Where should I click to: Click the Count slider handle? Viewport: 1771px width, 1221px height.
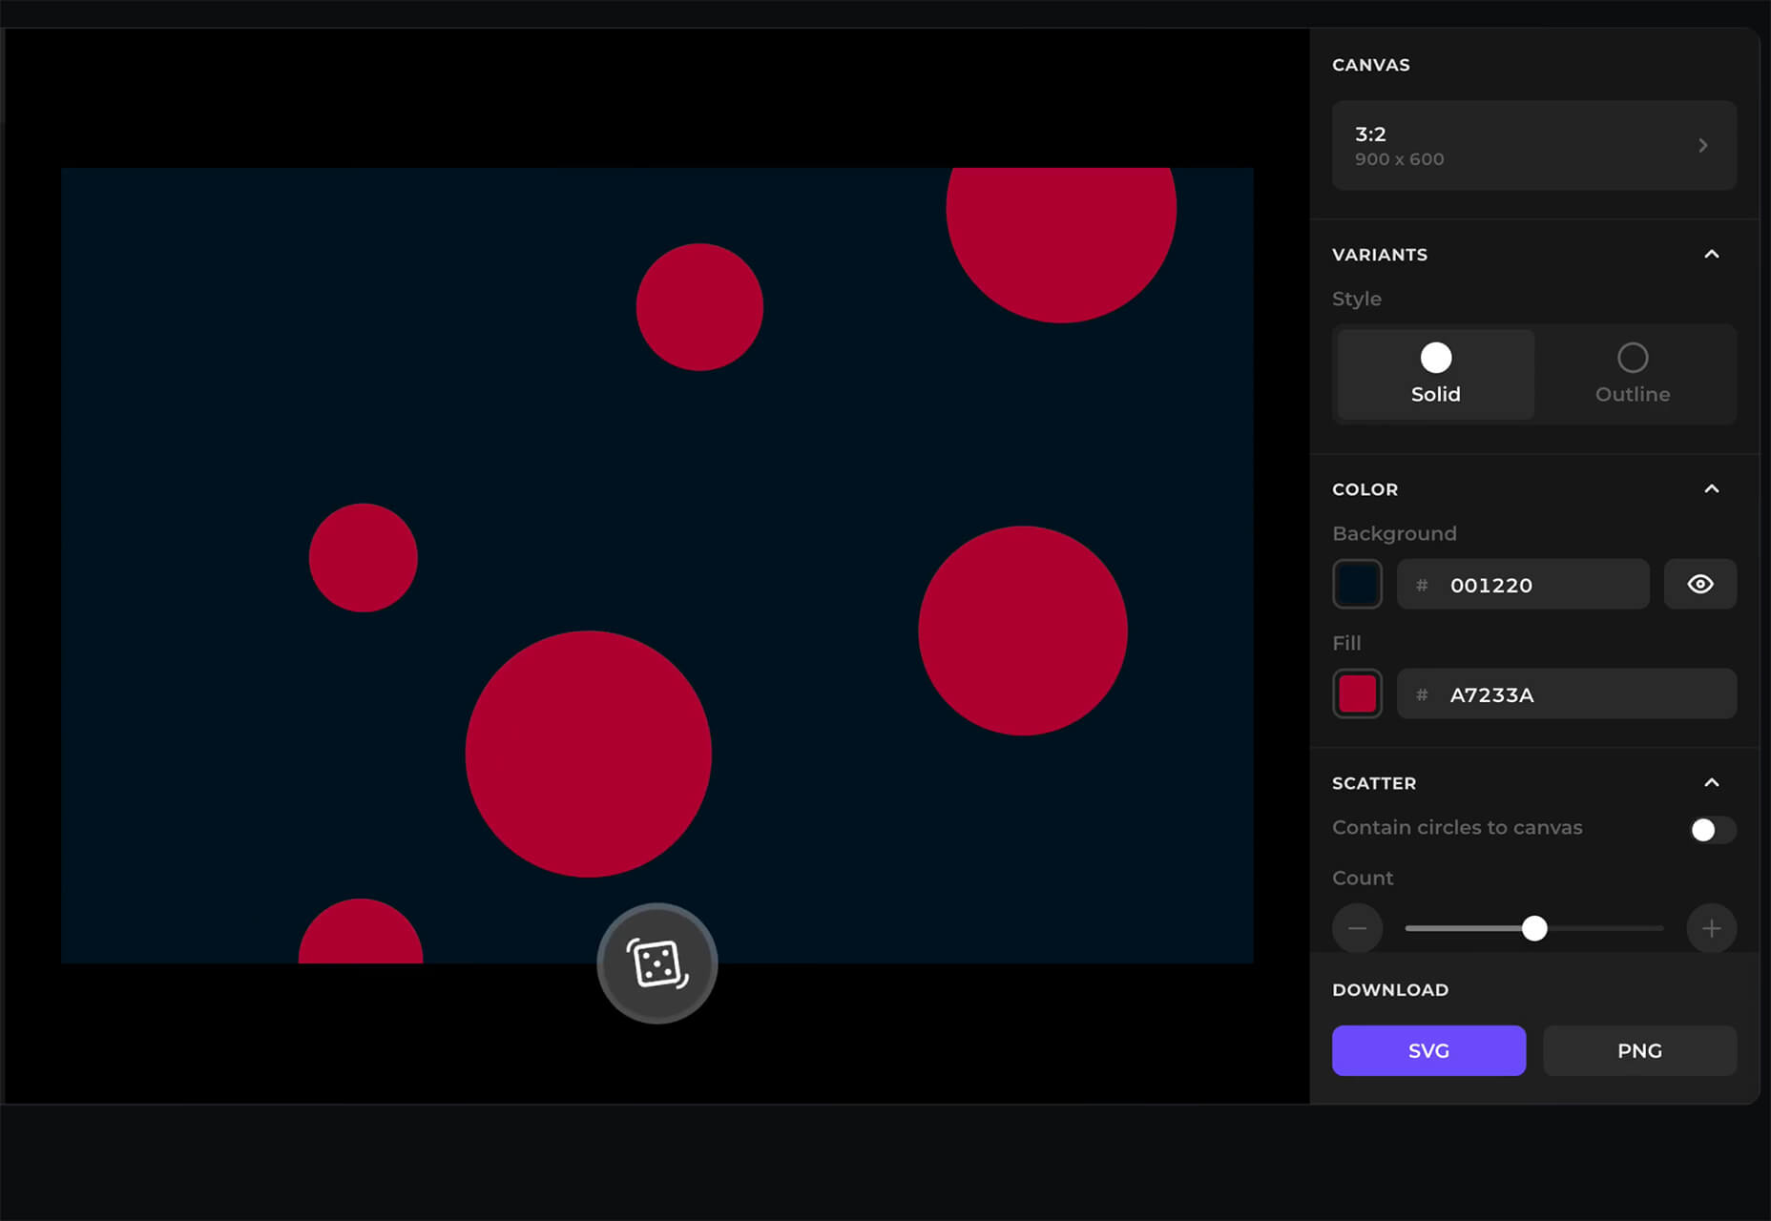point(1534,928)
